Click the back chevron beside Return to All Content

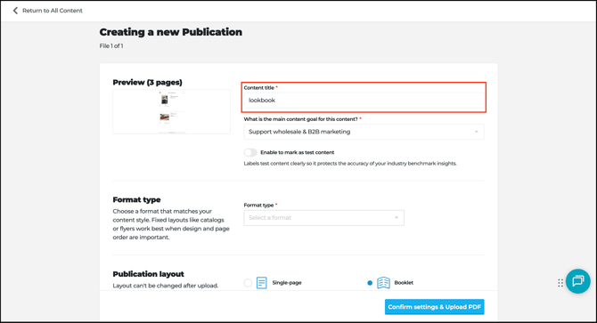point(15,11)
